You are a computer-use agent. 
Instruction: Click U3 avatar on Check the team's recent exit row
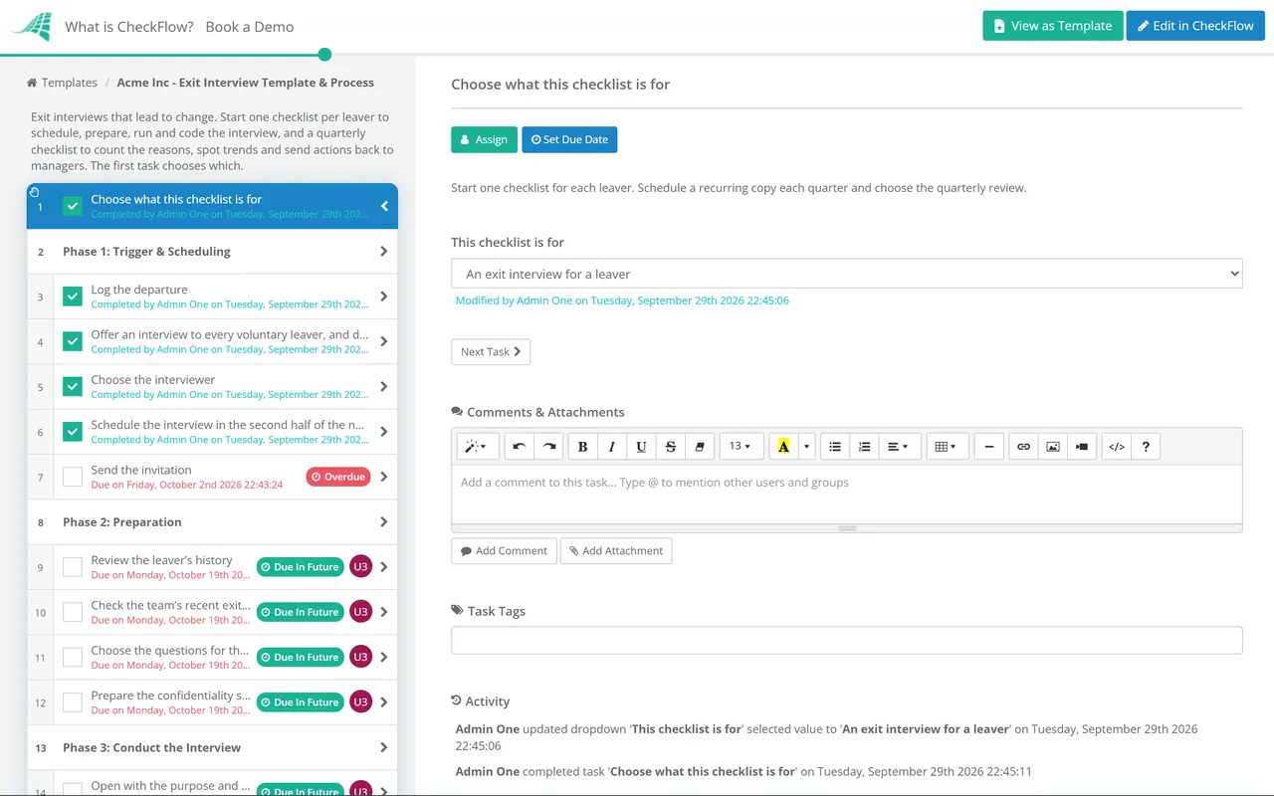(x=360, y=612)
